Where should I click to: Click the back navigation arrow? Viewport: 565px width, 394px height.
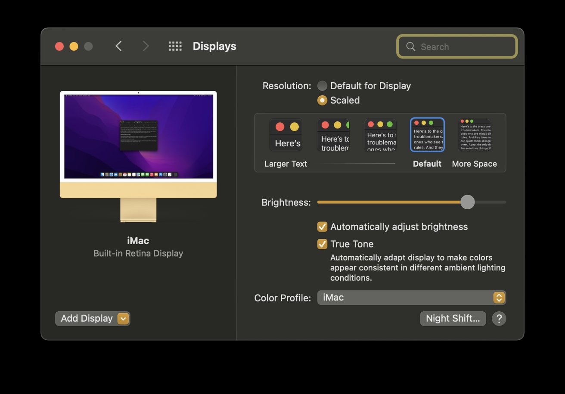[119, 46]
